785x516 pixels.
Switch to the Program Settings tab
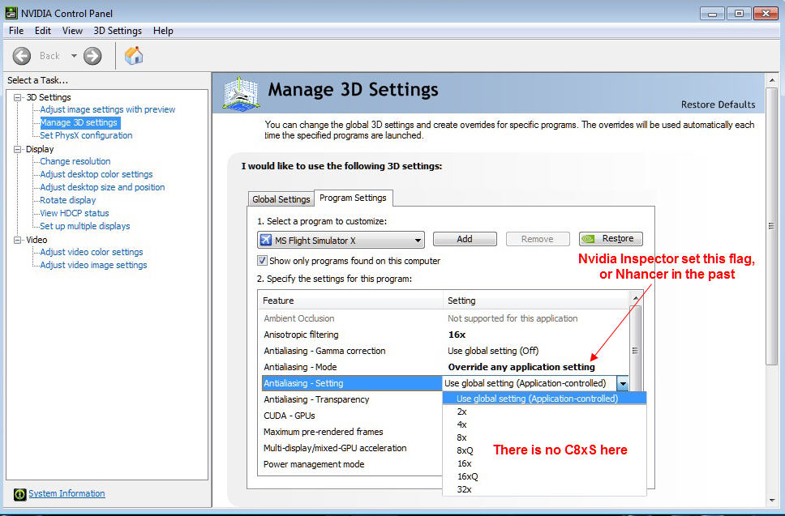353,198
